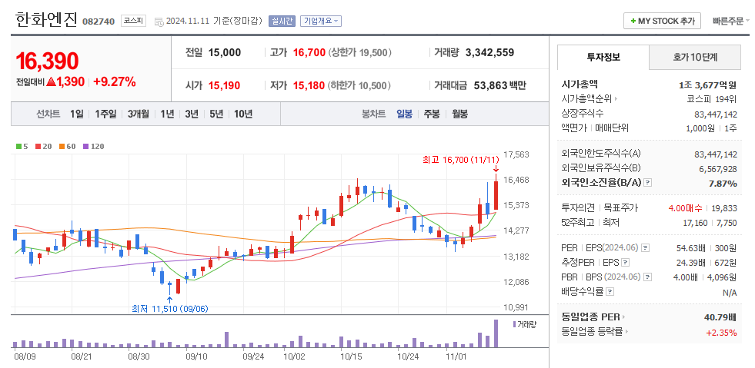Click the 동일업종 PER value 40.79배
The width and height of the screenshot is (755, 368).
click(720, 317)
